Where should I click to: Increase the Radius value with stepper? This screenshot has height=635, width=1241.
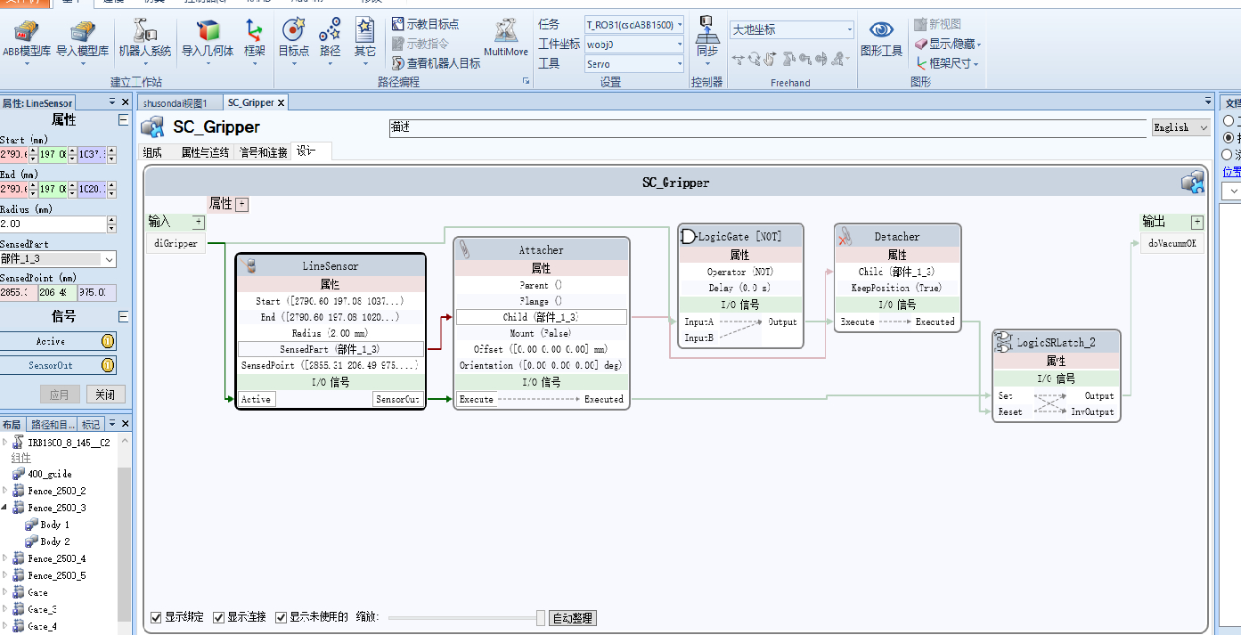coord(111,221)
